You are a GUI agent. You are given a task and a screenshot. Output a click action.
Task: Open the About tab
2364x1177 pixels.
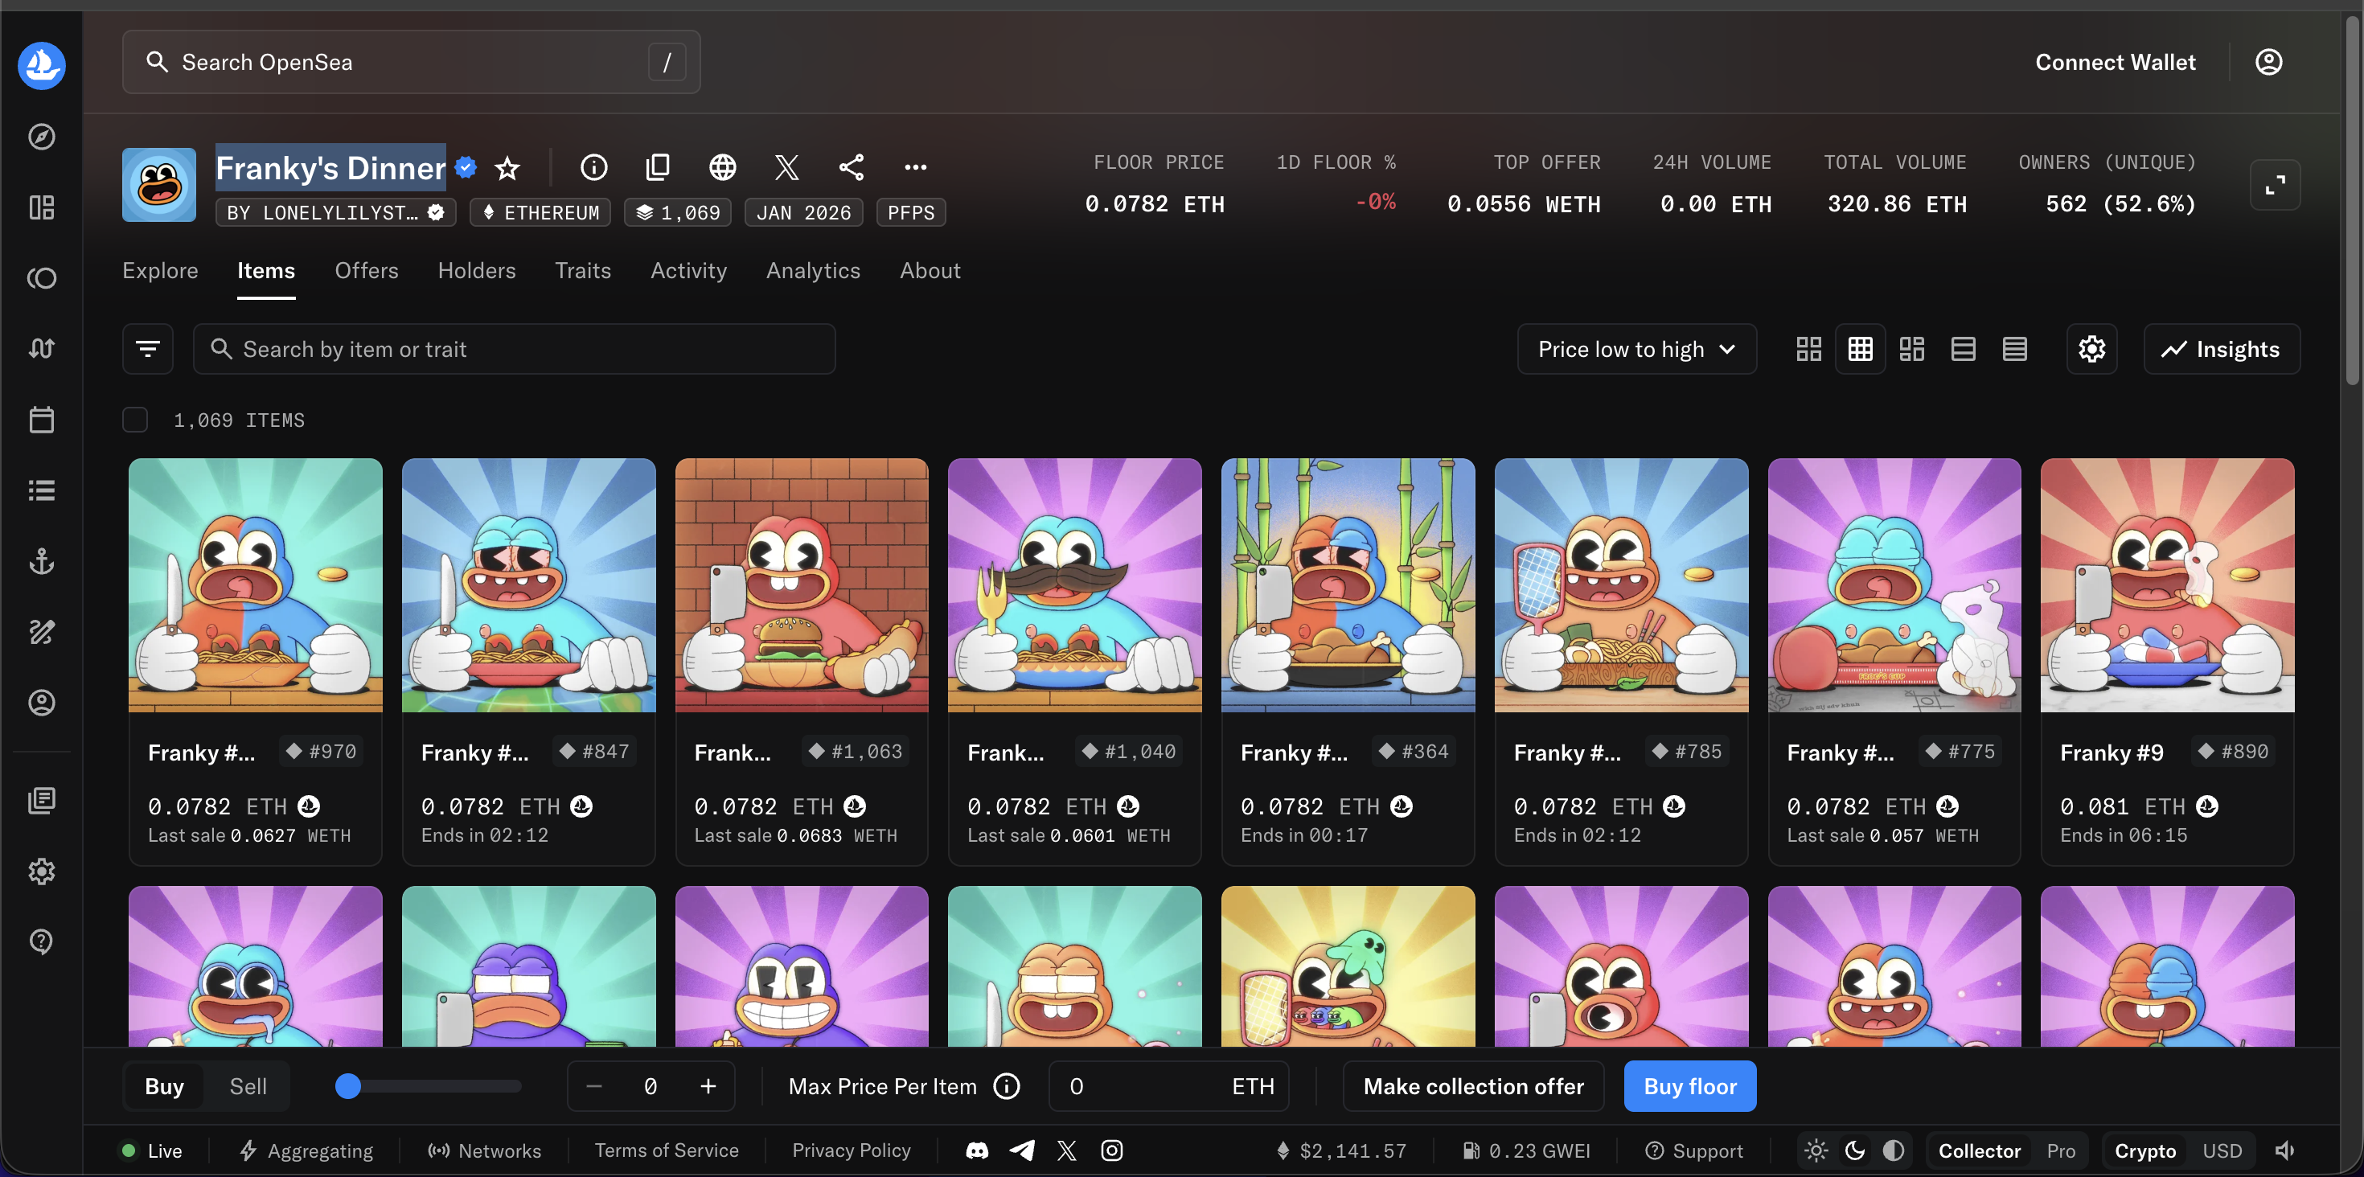[930, 271]
